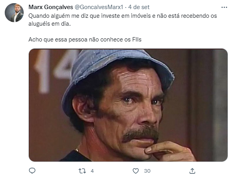Open the @GoncalvesMarx1 handle link
232x177 pixels.
point(99,7)
